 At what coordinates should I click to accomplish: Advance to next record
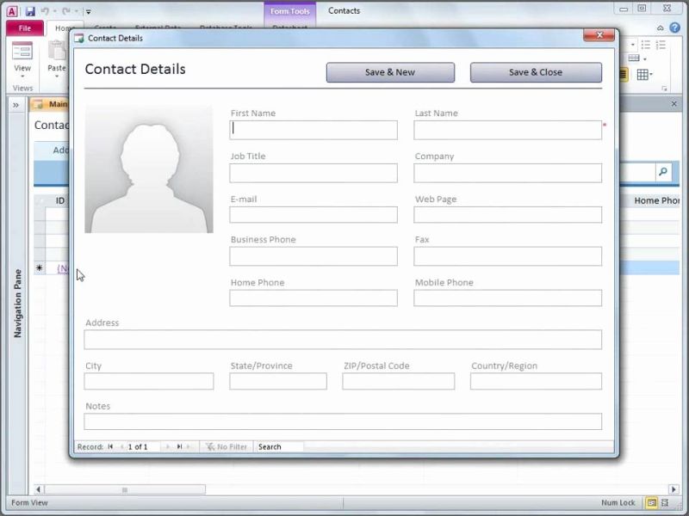point(168,446)
